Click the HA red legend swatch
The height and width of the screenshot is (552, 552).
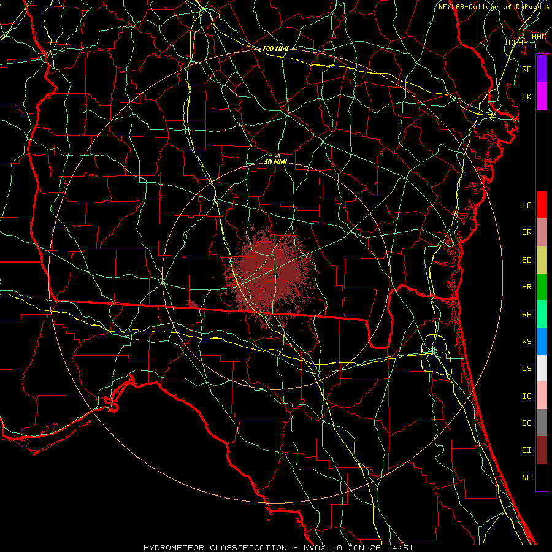click(x=542, y=205)
